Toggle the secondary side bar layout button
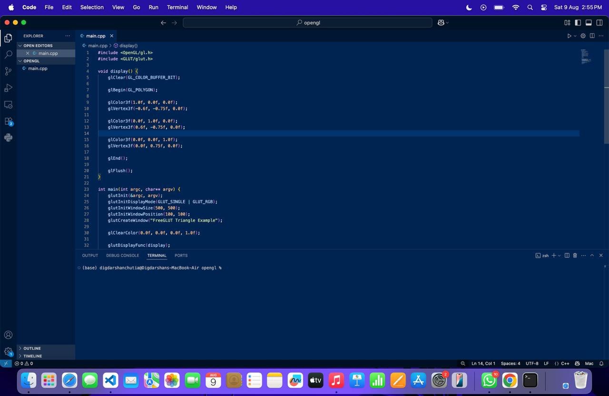 pos(599,22)
